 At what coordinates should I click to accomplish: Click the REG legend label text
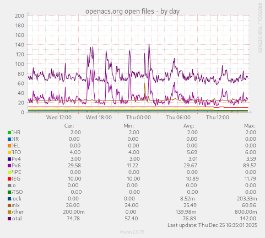(x=16, y=179)
